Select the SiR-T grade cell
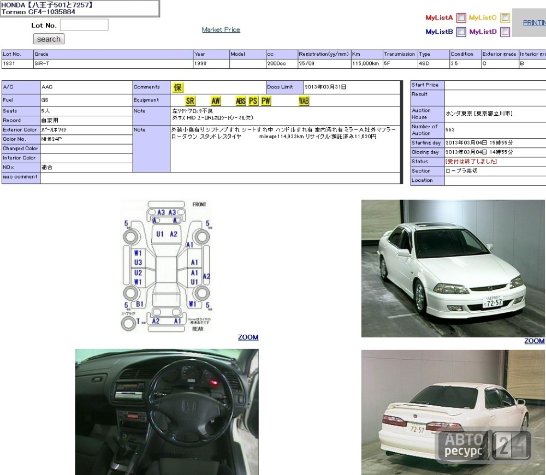Screen dimensions: 546x475 coord(113,64)
